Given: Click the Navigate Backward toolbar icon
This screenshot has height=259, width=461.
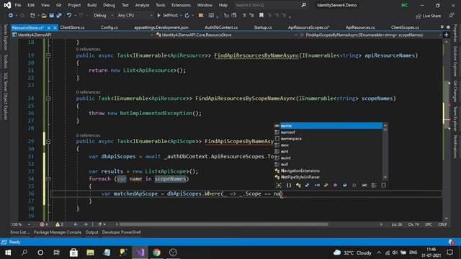Looking at the screenshot, I should click(x=11, y=15).
